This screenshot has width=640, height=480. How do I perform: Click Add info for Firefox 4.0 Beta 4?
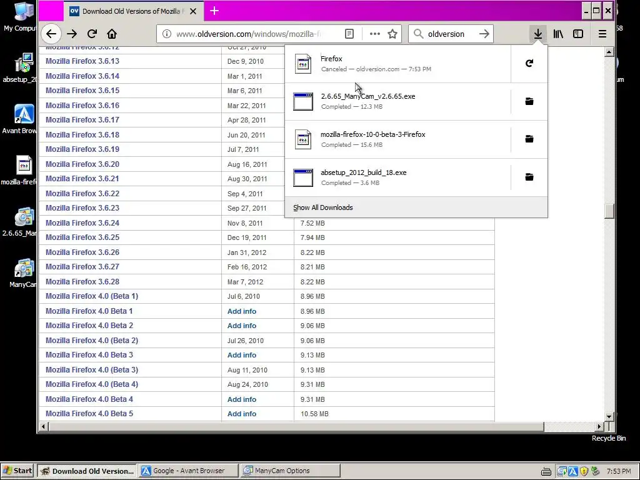coord(242,399)
